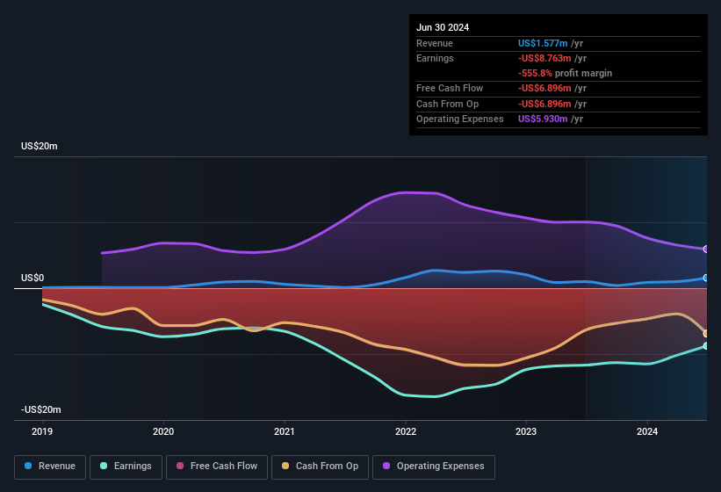Click the Free Cash Flow tooltip label
This screenshot has width=721, height=492.
[x=450, y=88]
